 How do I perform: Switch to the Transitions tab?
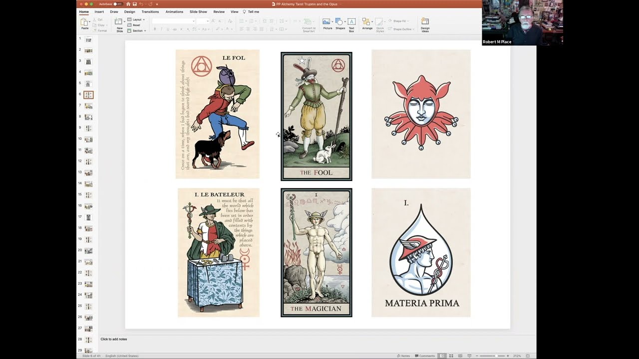(x=150, y=11)
